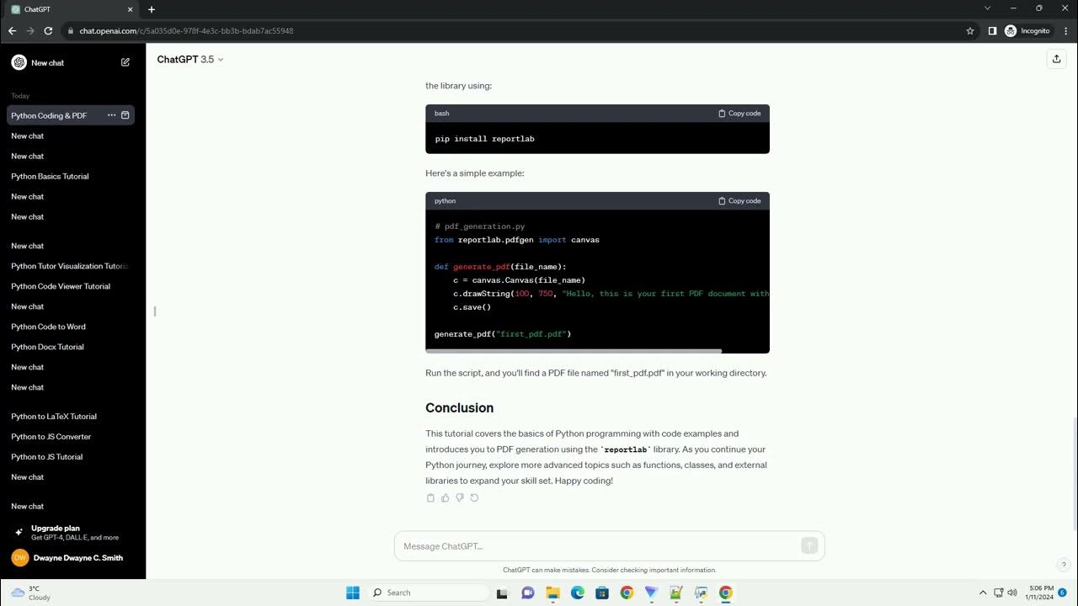Open a new browser tab with plus
The height and width of the screenshot is (606, 1078).
tap(152, 9)
